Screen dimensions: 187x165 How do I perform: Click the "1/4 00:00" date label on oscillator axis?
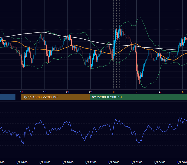114,162
